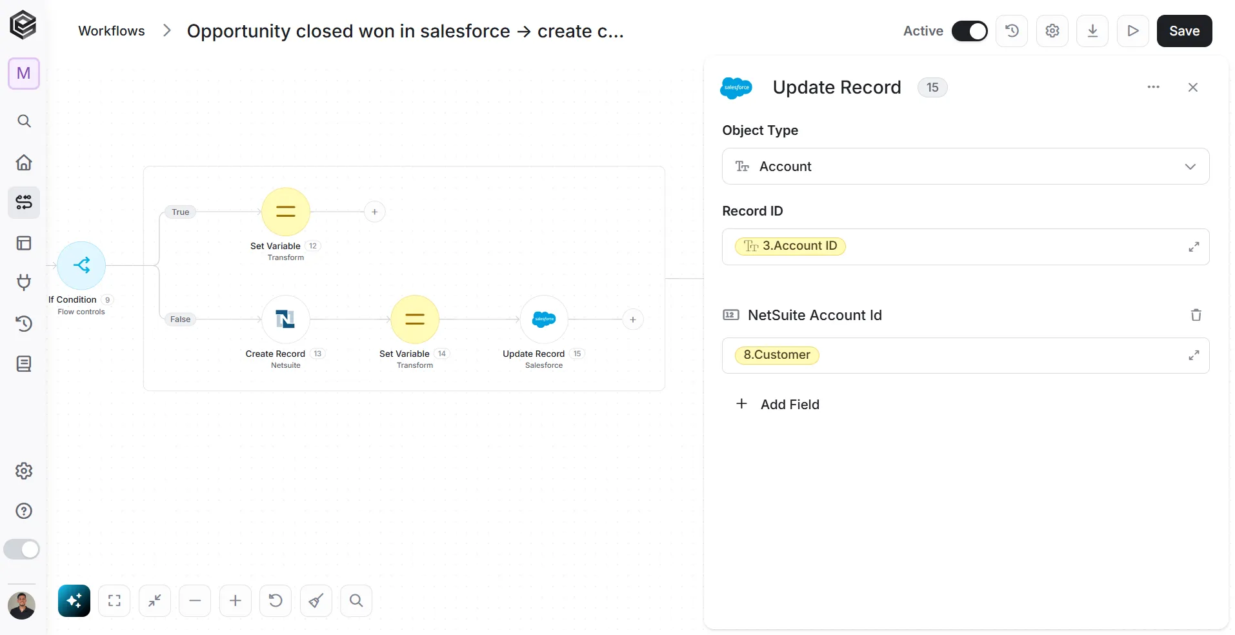
Task: Click the download icon in top bar
Action: pyautogui.click(x=1092, y=31)
